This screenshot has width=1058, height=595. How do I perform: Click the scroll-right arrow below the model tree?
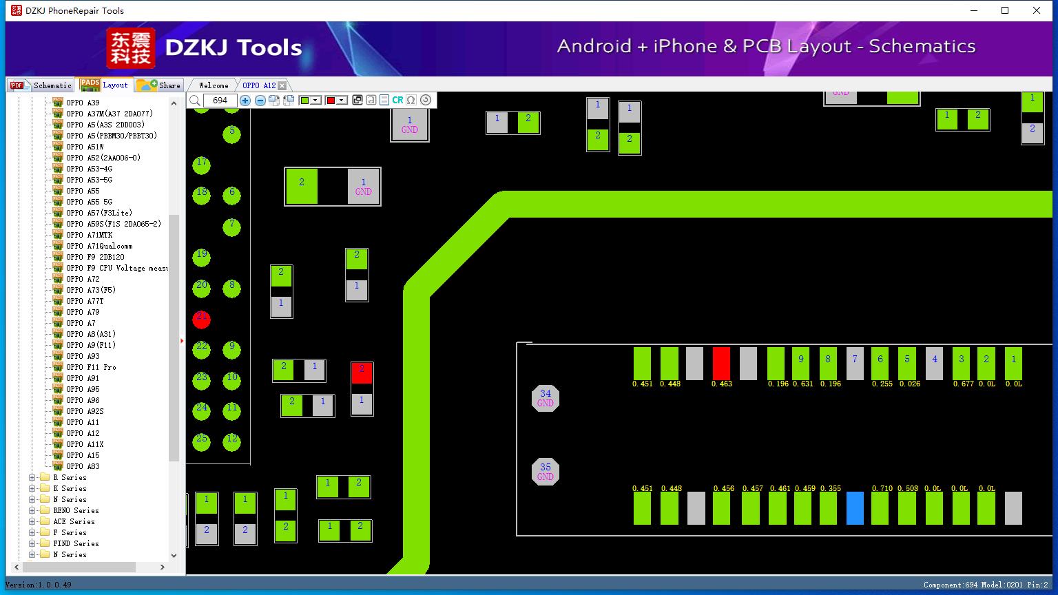coord(163,567)
